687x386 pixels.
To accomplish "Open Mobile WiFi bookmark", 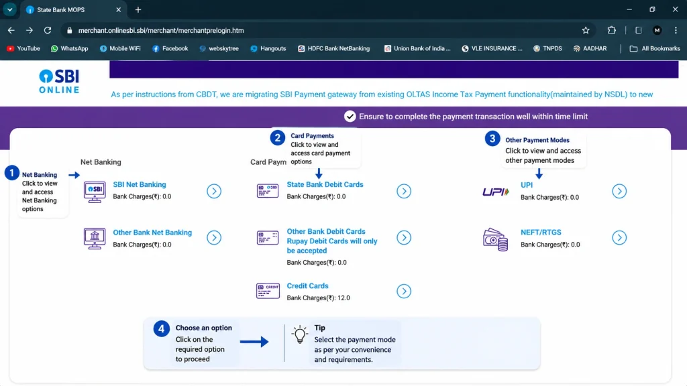I will (120, 48).
